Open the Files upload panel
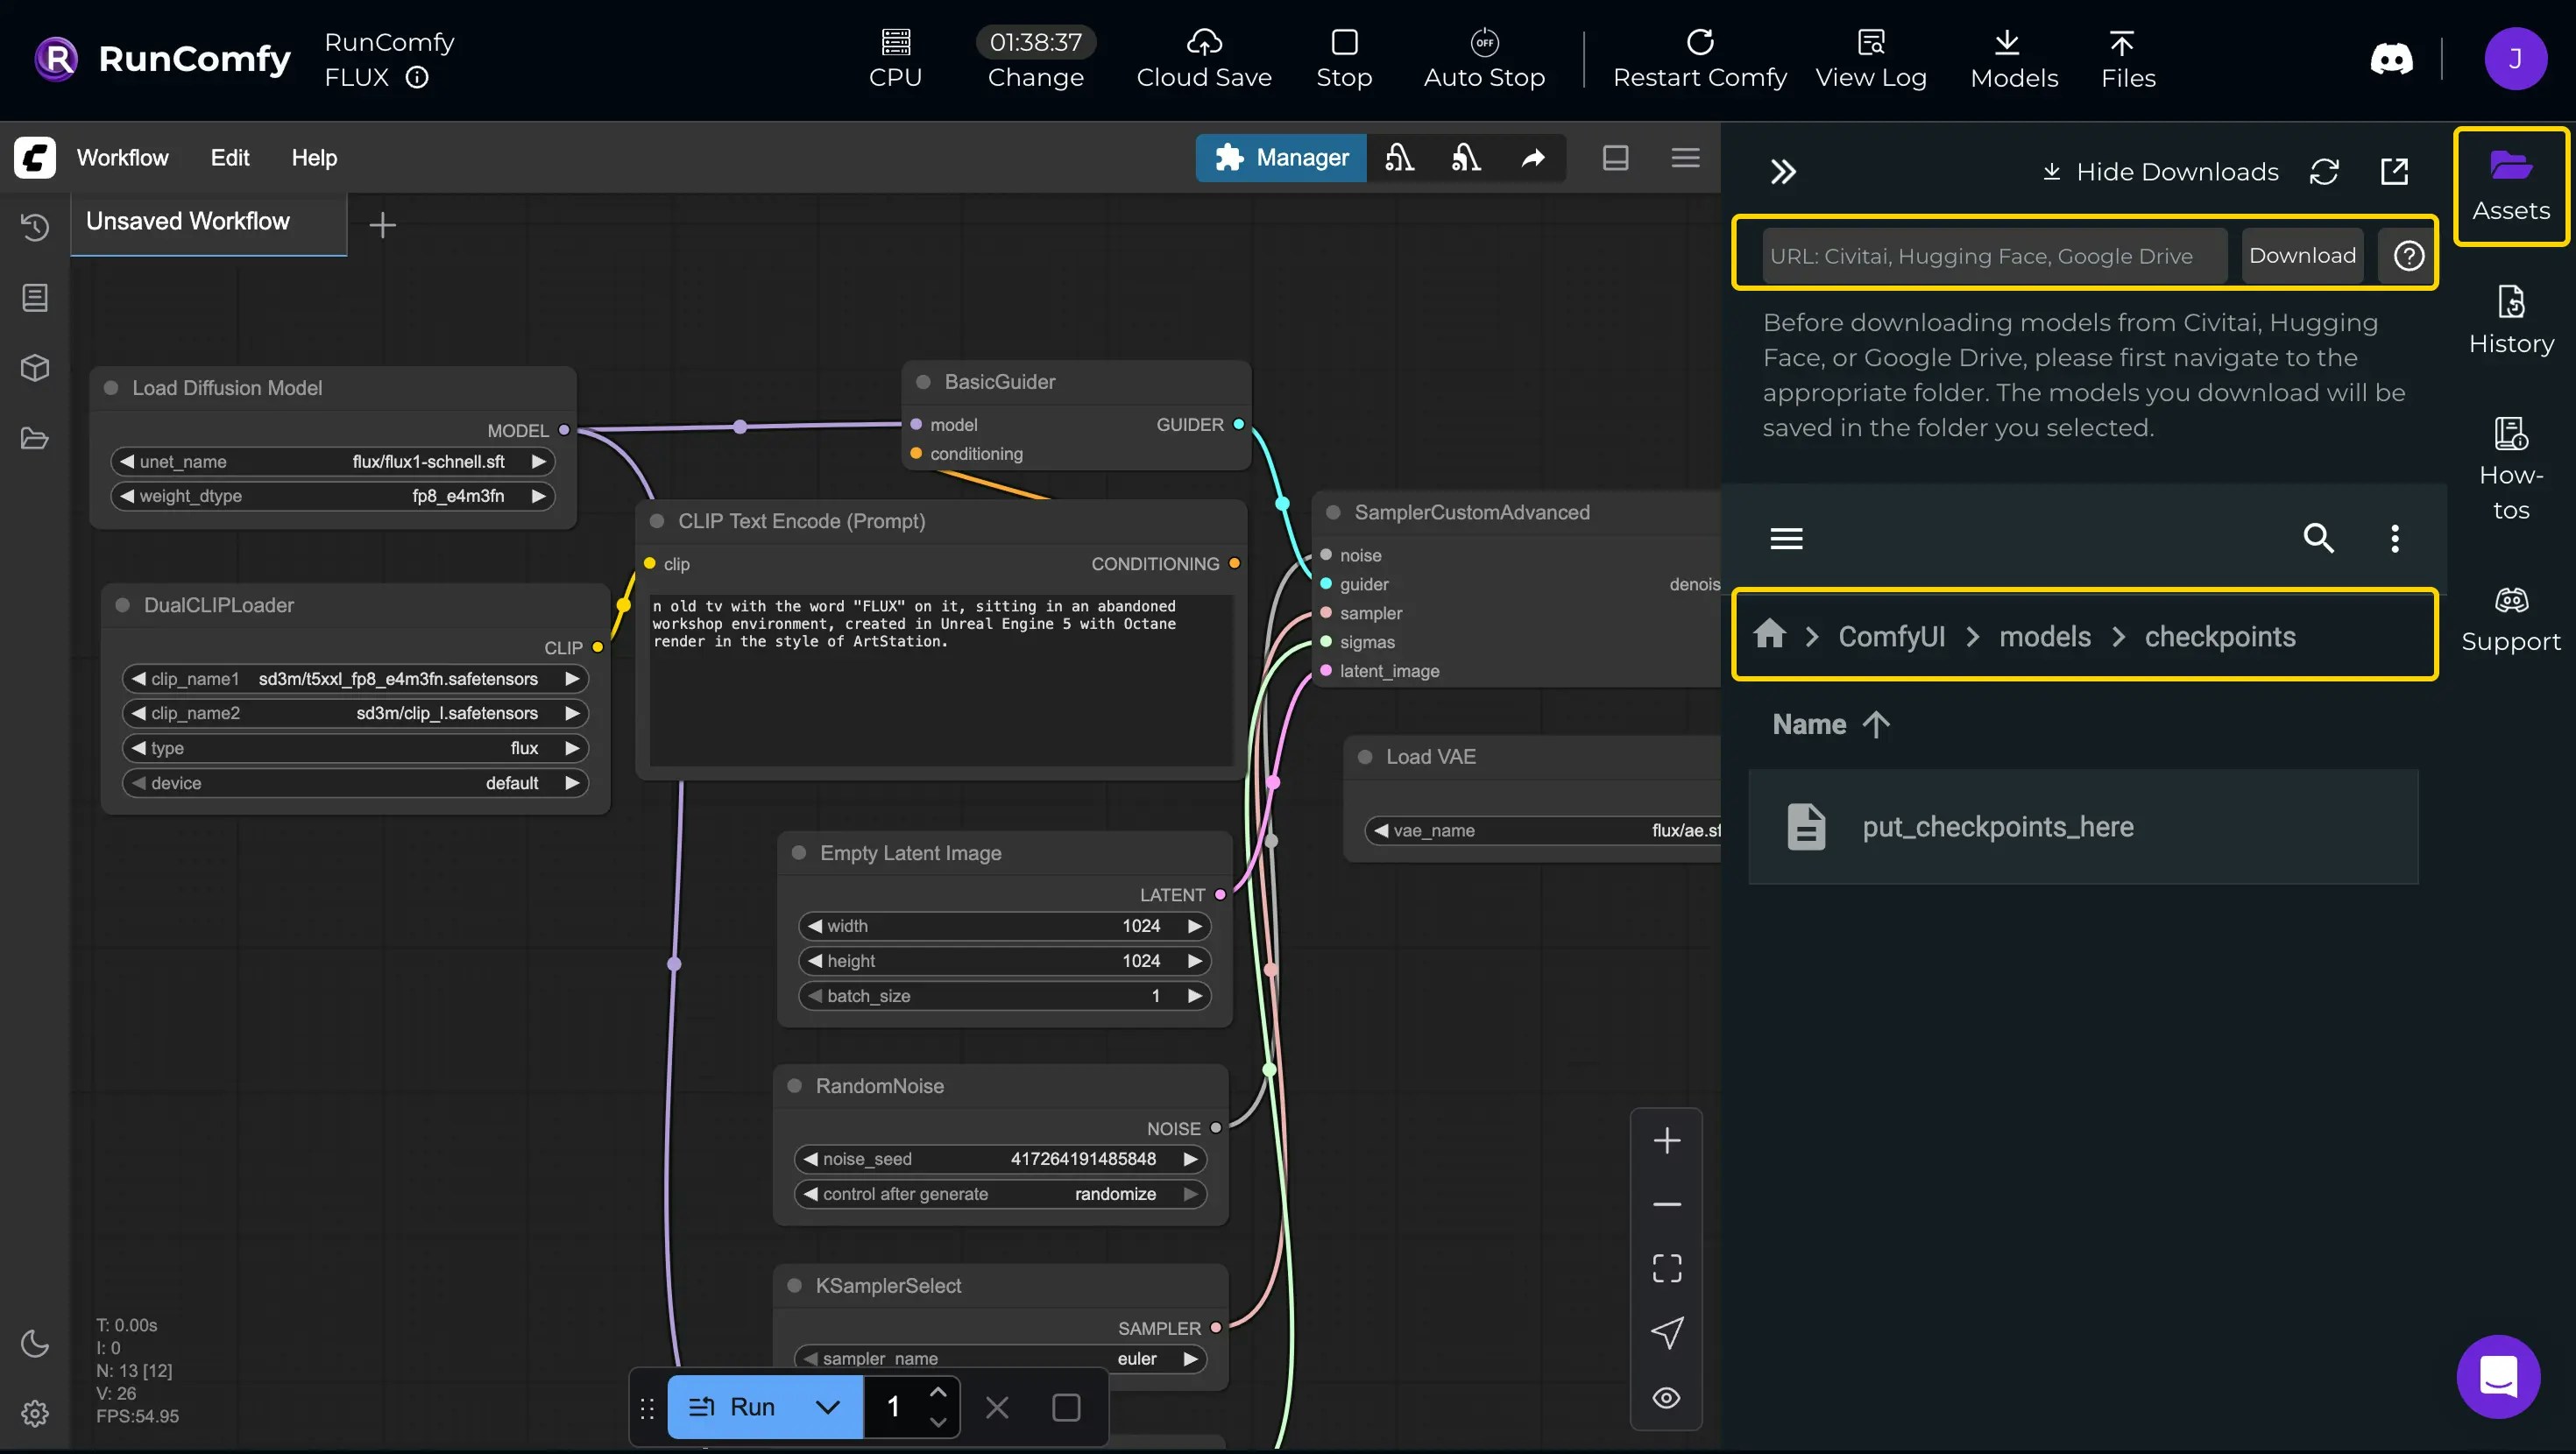This screenshot has height=1454, width=2576. pos(2127,59)
